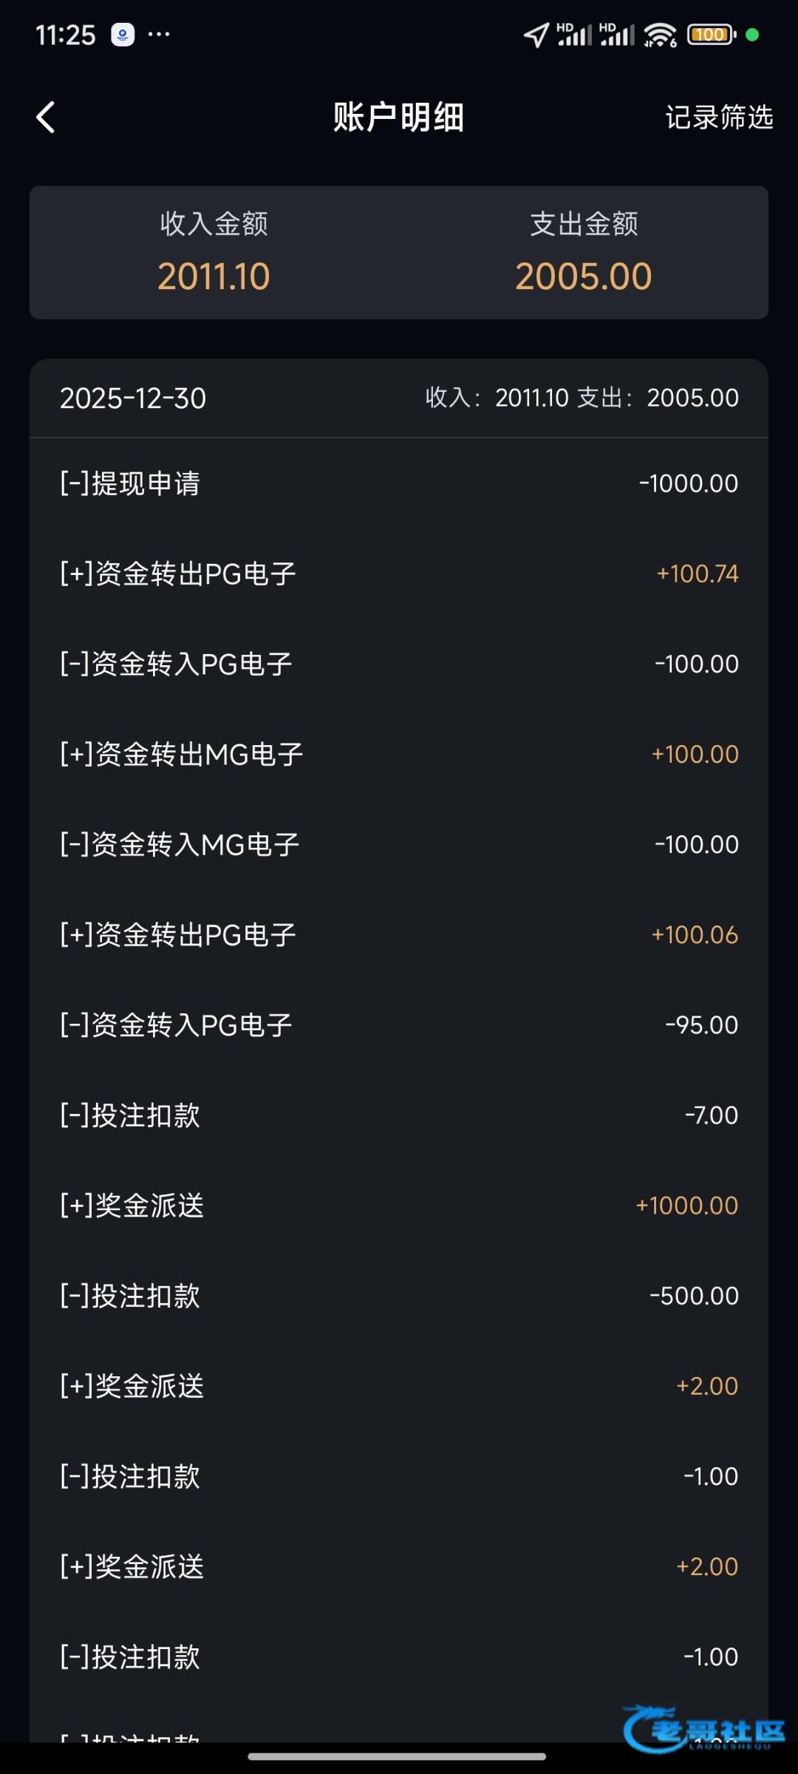The height and width of the screenshot is (1774, 798).
Task: Tap the back arrow icon
Action: [46, 118]
